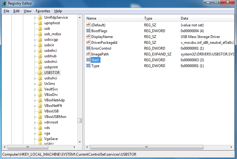Click the folder icon beside VBoxDrv
The image size is (237, 159).
(x=40, y=95)
